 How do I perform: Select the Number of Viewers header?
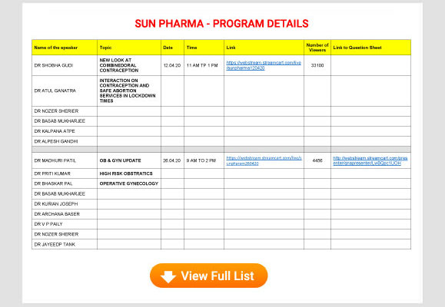pos(317,48)
